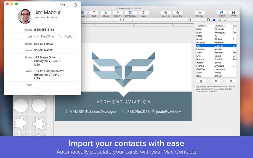The width and height of the screenshot is (253, 158).
Task: Select the winged logo graphic on card
Action: click(x=123, y=69)
